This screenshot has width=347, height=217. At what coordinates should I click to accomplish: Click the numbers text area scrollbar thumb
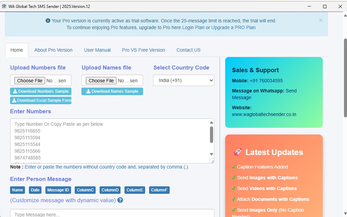(x=211, y=134)
